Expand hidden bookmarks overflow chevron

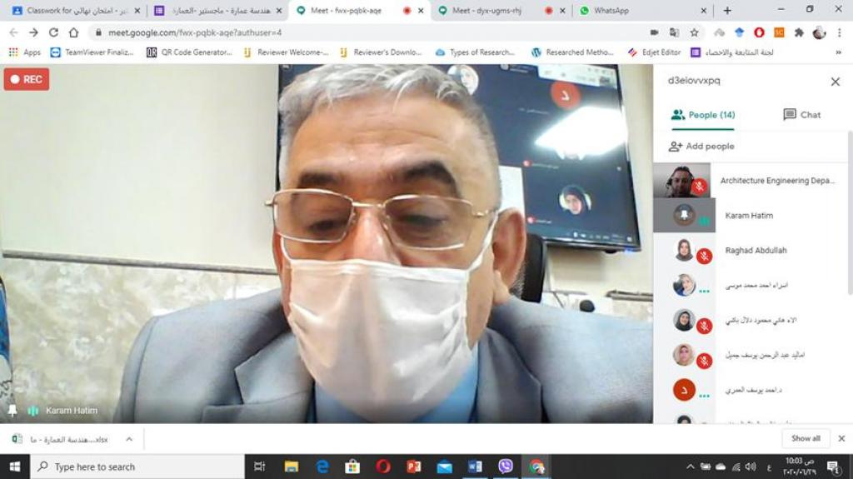point(838,52)
